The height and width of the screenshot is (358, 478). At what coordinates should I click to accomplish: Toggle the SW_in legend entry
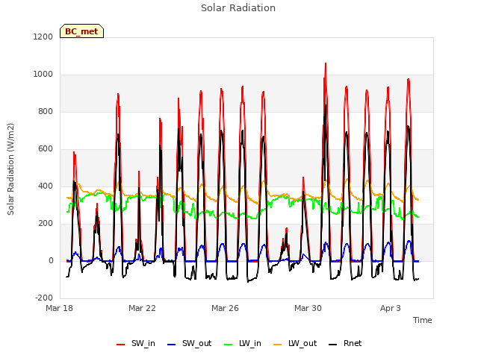coord(136,344)
